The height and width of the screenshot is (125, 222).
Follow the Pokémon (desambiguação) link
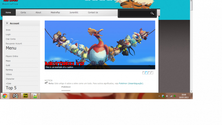click(x=131, y=83)
